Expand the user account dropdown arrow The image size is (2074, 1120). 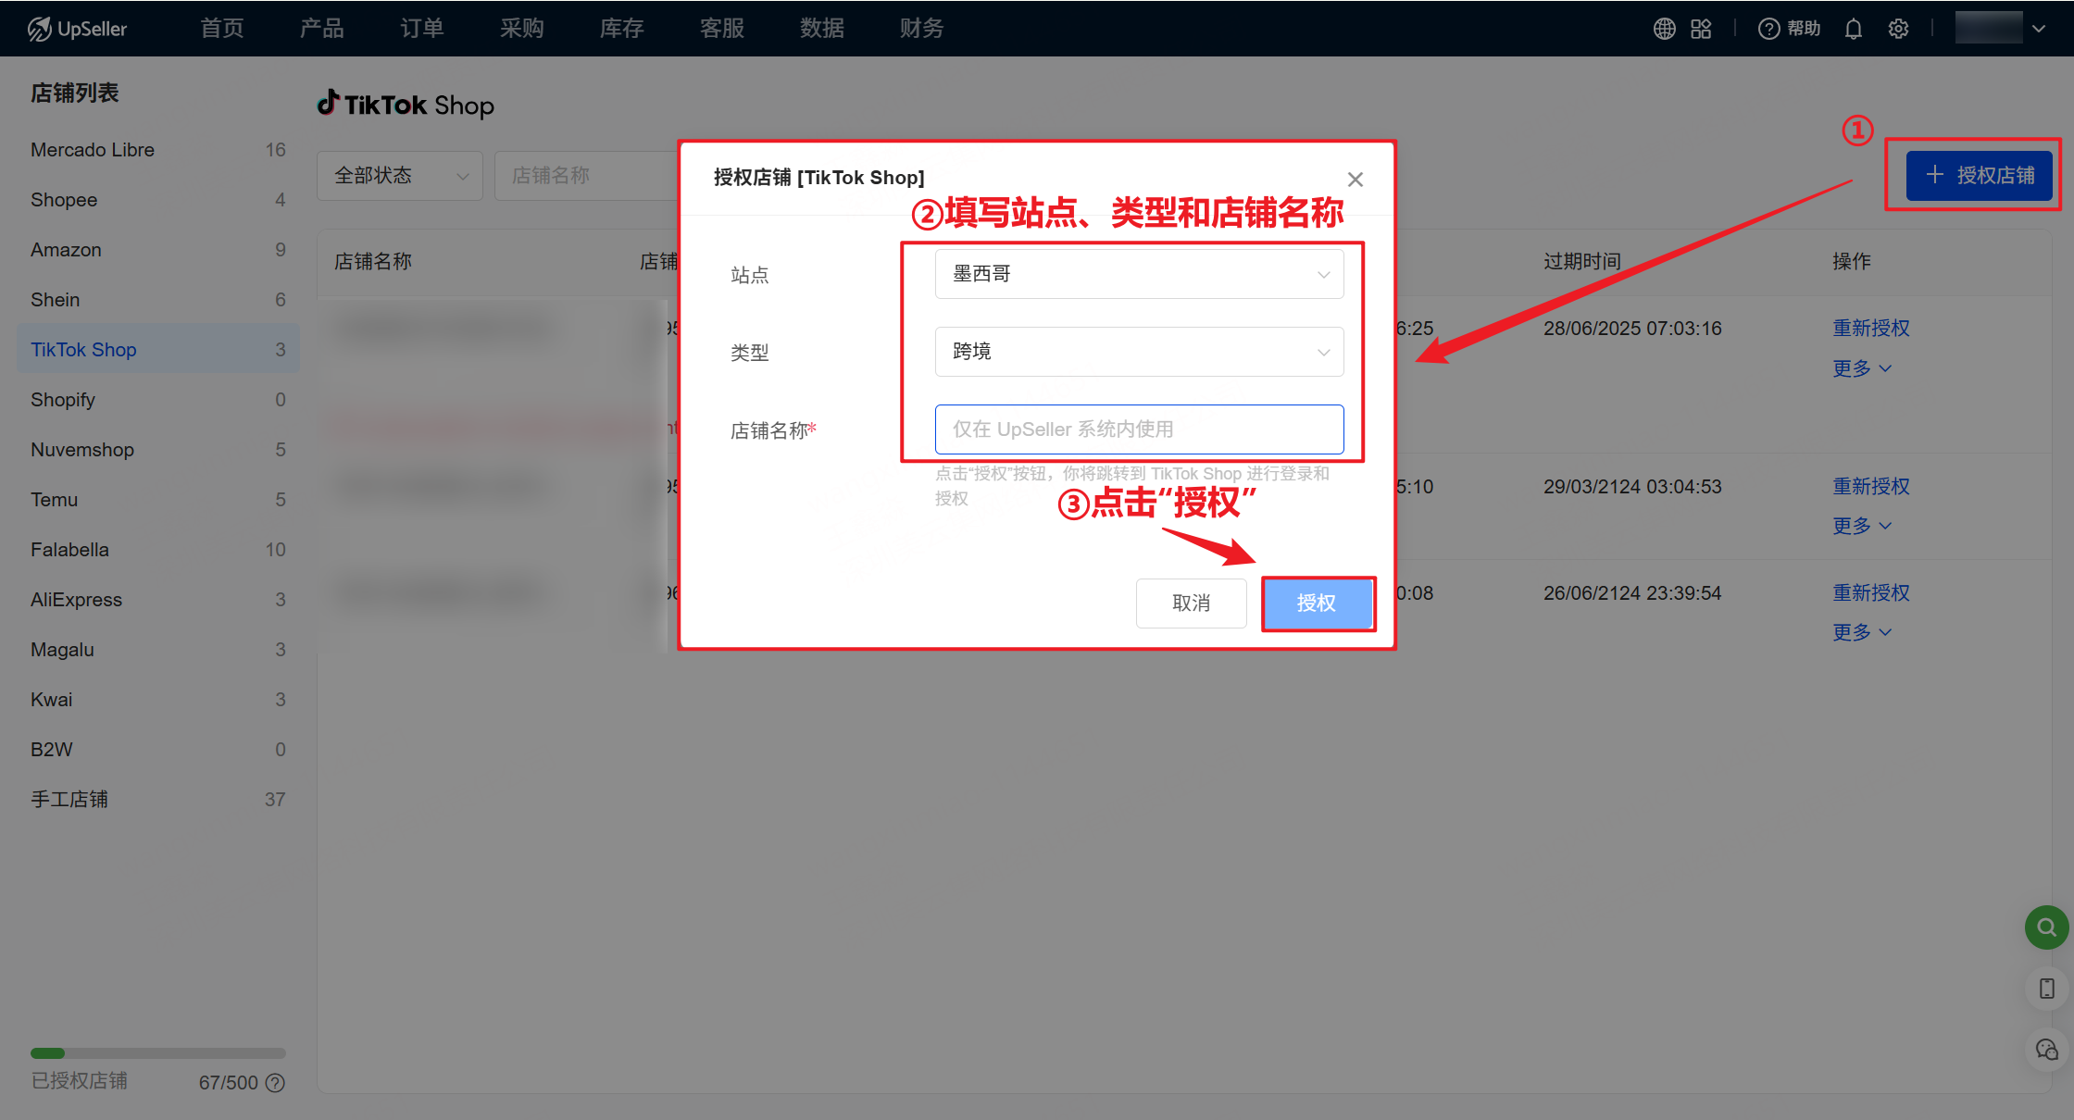point(2039,29)
